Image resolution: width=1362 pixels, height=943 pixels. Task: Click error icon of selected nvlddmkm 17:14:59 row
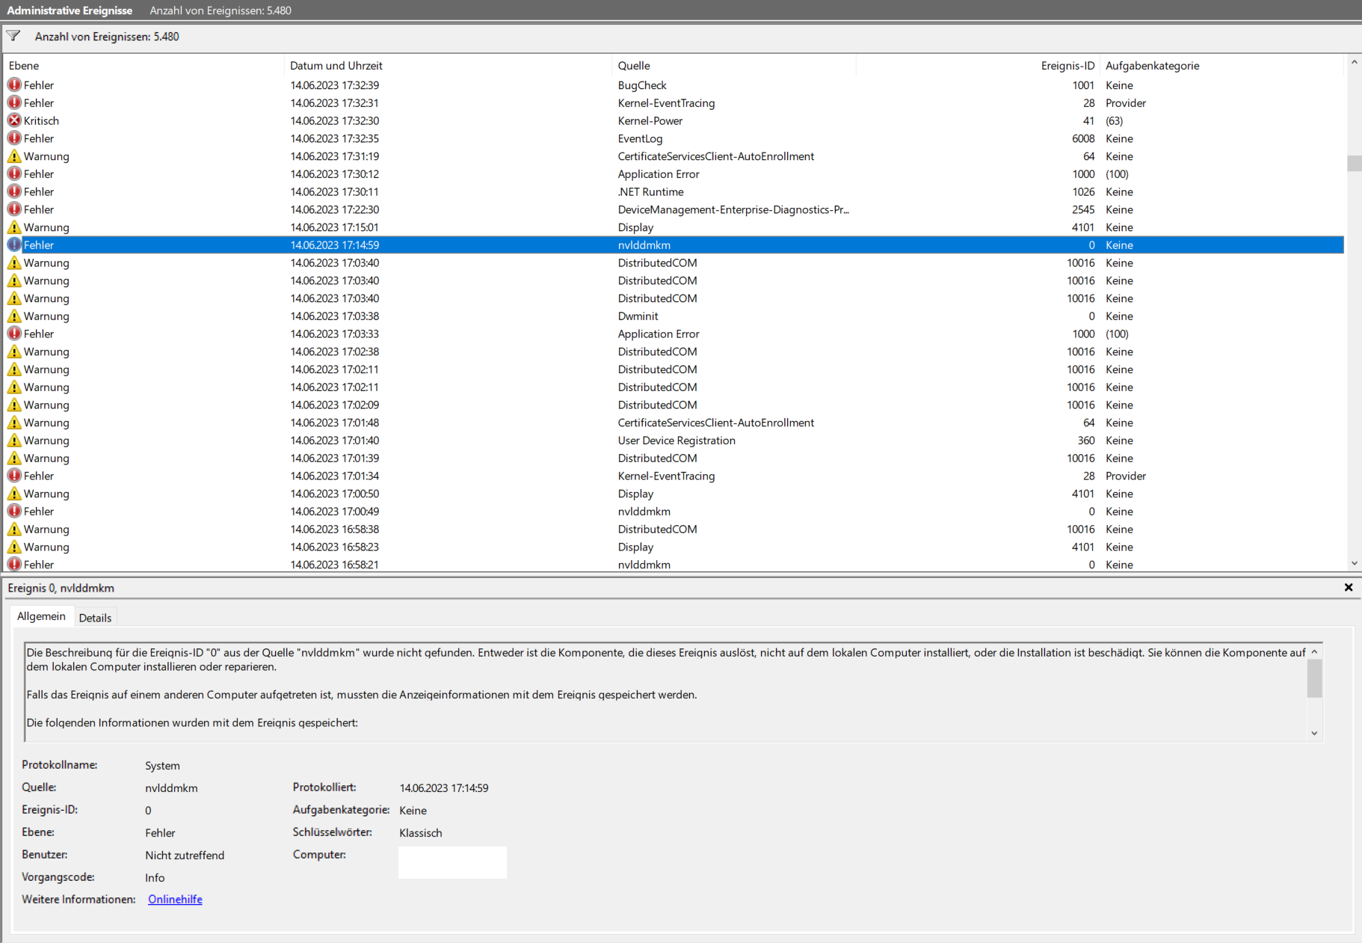pos(14,245)
